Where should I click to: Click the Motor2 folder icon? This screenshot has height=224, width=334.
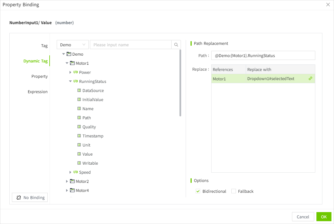72,181
